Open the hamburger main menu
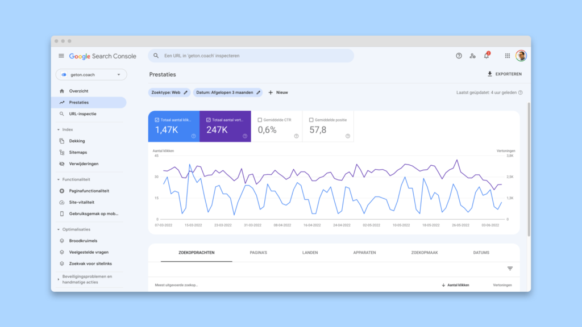Viewport: 582px width, 327px height. click(x=61, y=56)
